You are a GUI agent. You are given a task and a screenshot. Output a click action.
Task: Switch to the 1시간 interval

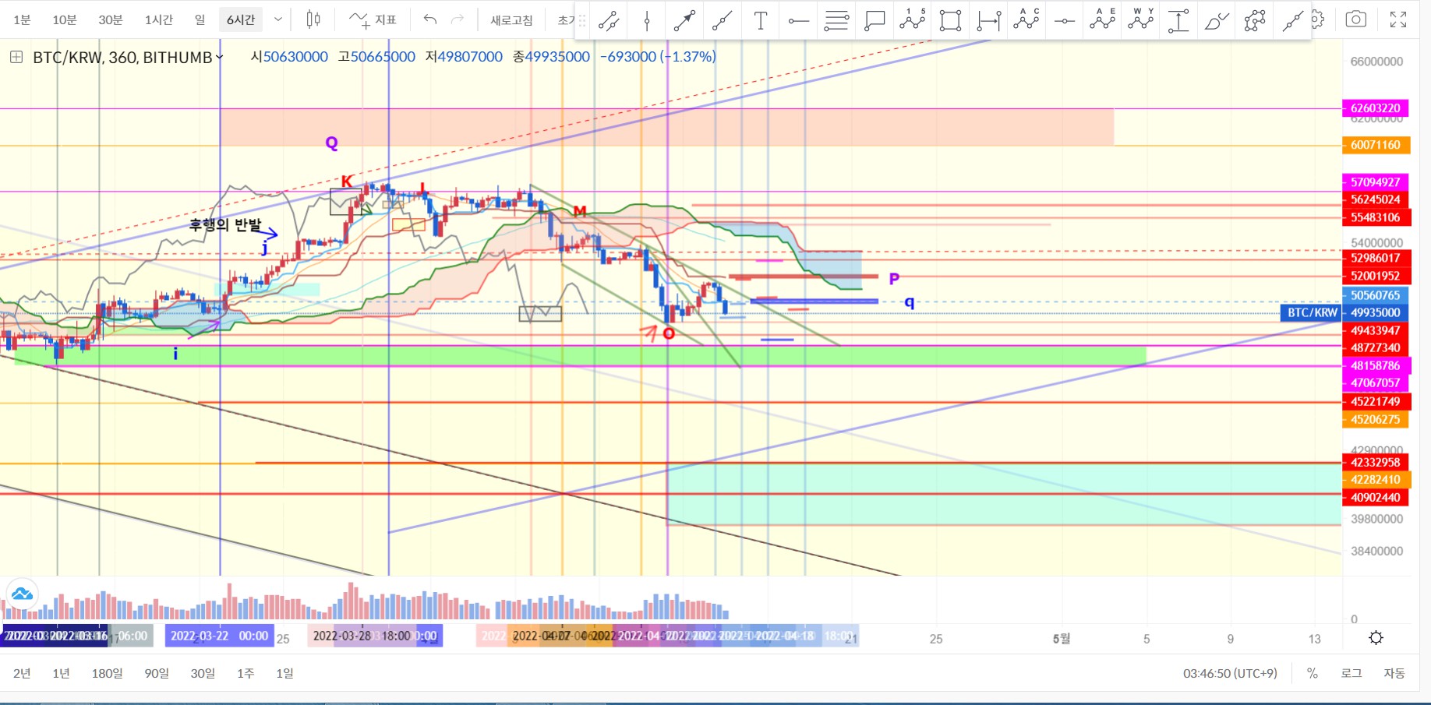click(x=158, y=19)
